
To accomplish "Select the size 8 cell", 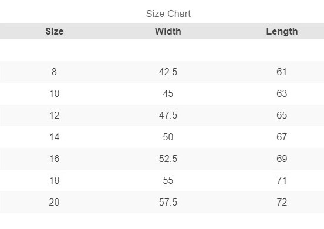I will [x=54, y=72].
